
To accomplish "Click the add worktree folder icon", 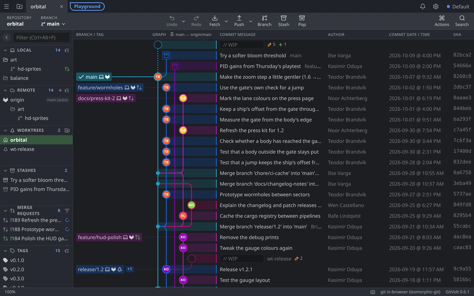I will pyautogui.click(x=67, y=130).
